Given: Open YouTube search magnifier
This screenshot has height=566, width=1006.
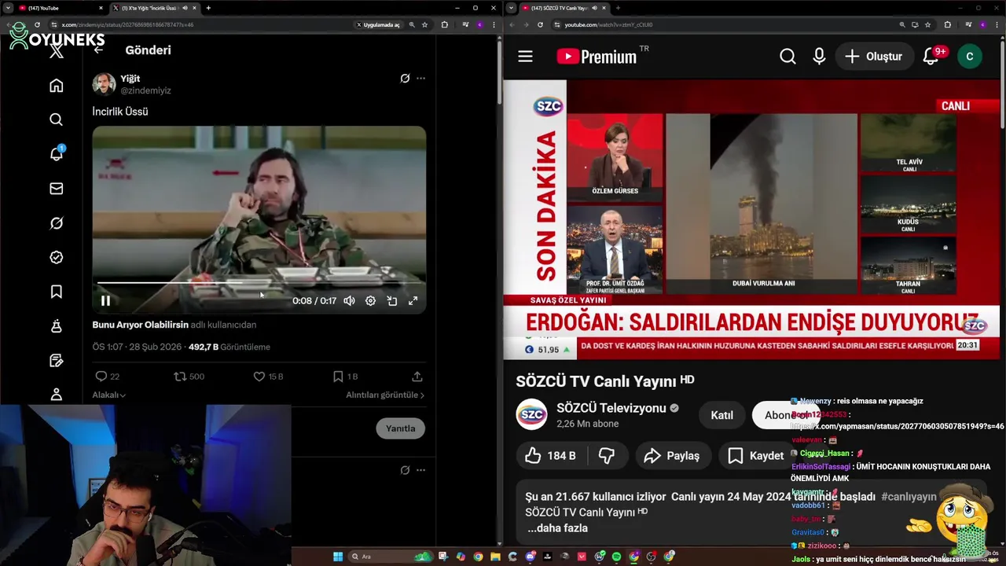Looking at the screenshot, I should coord(788,57).
